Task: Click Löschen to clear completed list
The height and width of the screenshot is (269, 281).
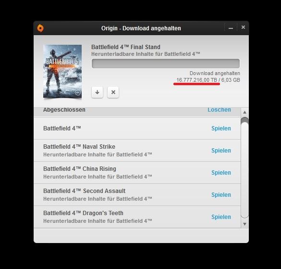Action: (219, 110)
